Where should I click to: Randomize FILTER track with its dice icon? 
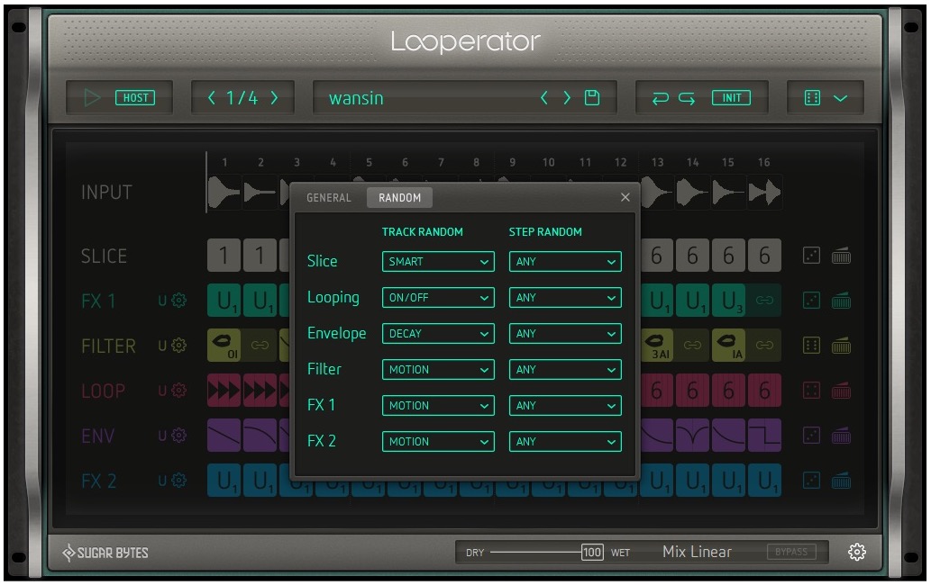811,346
